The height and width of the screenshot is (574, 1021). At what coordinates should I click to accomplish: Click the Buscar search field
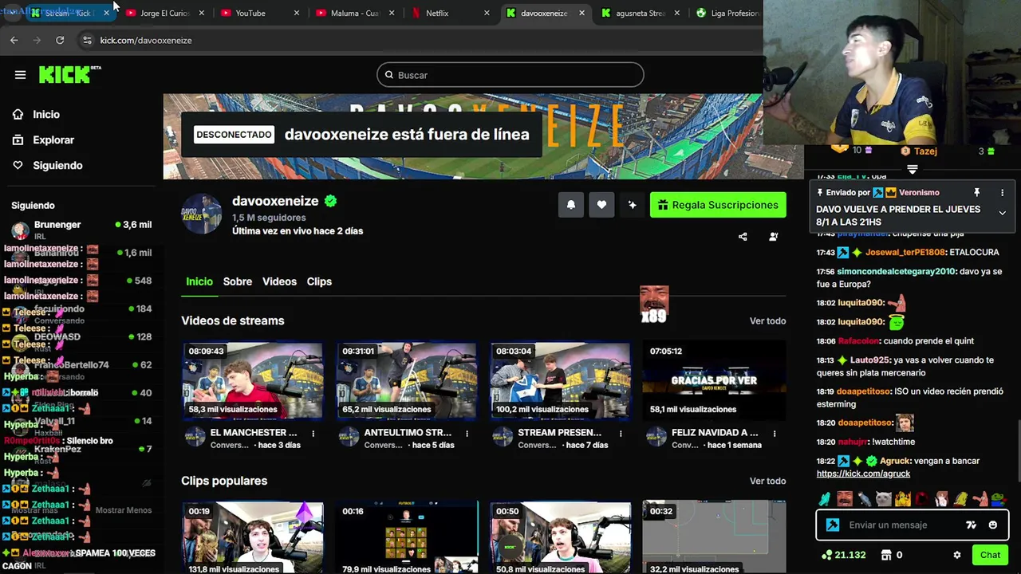click(510, 75)
